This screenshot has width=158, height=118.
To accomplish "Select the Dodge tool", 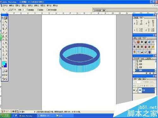I will pos(6,43).
